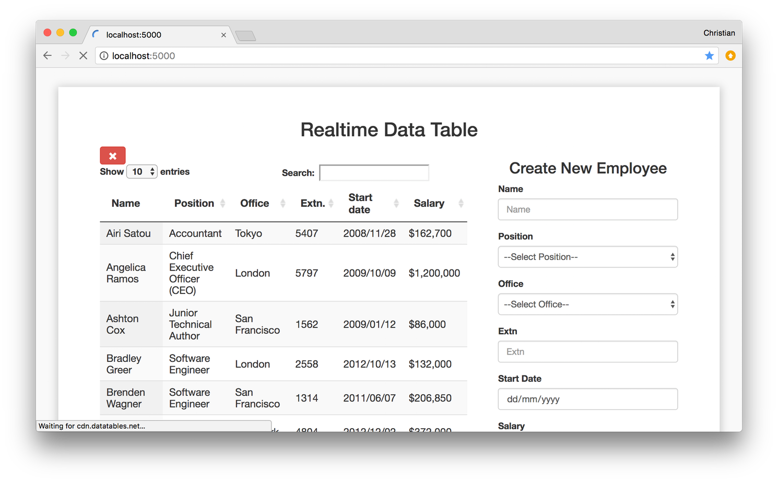
Task: Click the Name input field
Action: tap(588, 209)
